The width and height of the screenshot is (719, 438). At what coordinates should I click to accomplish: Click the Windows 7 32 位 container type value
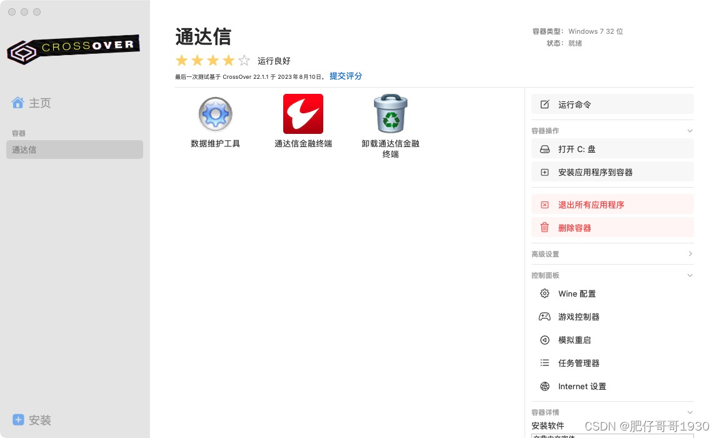596,31
